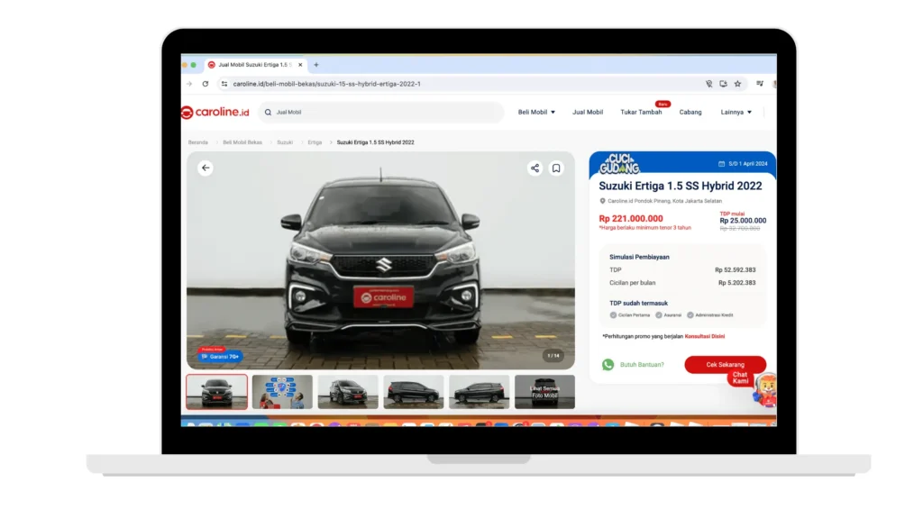Click the Garansi 7G+ badge
The width and height of the screenshot is (923, 519).
[220, 355]
